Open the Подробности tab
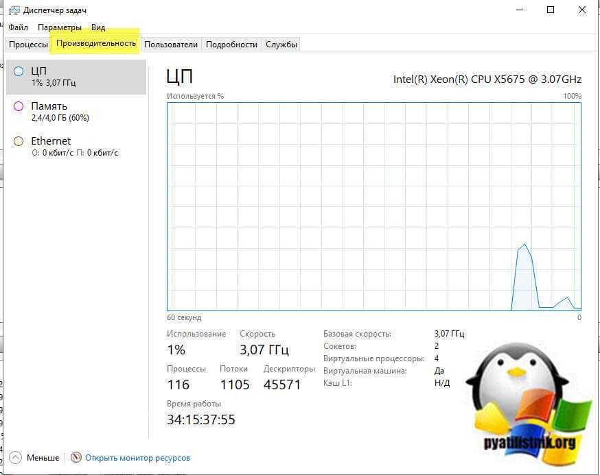Screen dimensions: 600x475 tap(231, 45)
